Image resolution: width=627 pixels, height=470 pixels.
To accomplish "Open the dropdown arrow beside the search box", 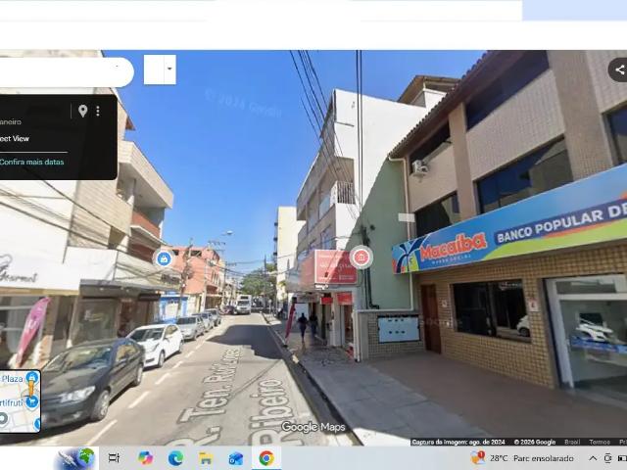I will point(169,70).
